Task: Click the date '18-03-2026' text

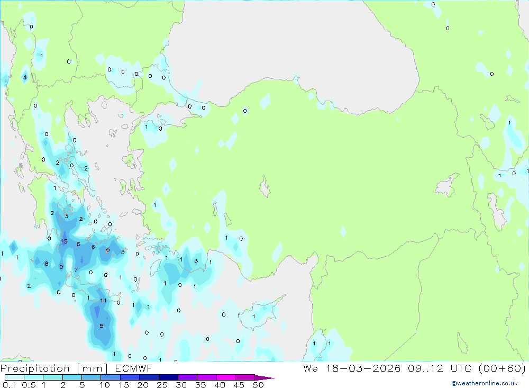Action: point(363,368)
